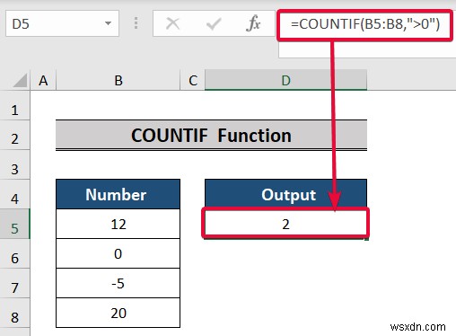This screenshot has width=456, height=336.
Task: Open the Name Box dropdown arrow
Action: tap(108, 23)
